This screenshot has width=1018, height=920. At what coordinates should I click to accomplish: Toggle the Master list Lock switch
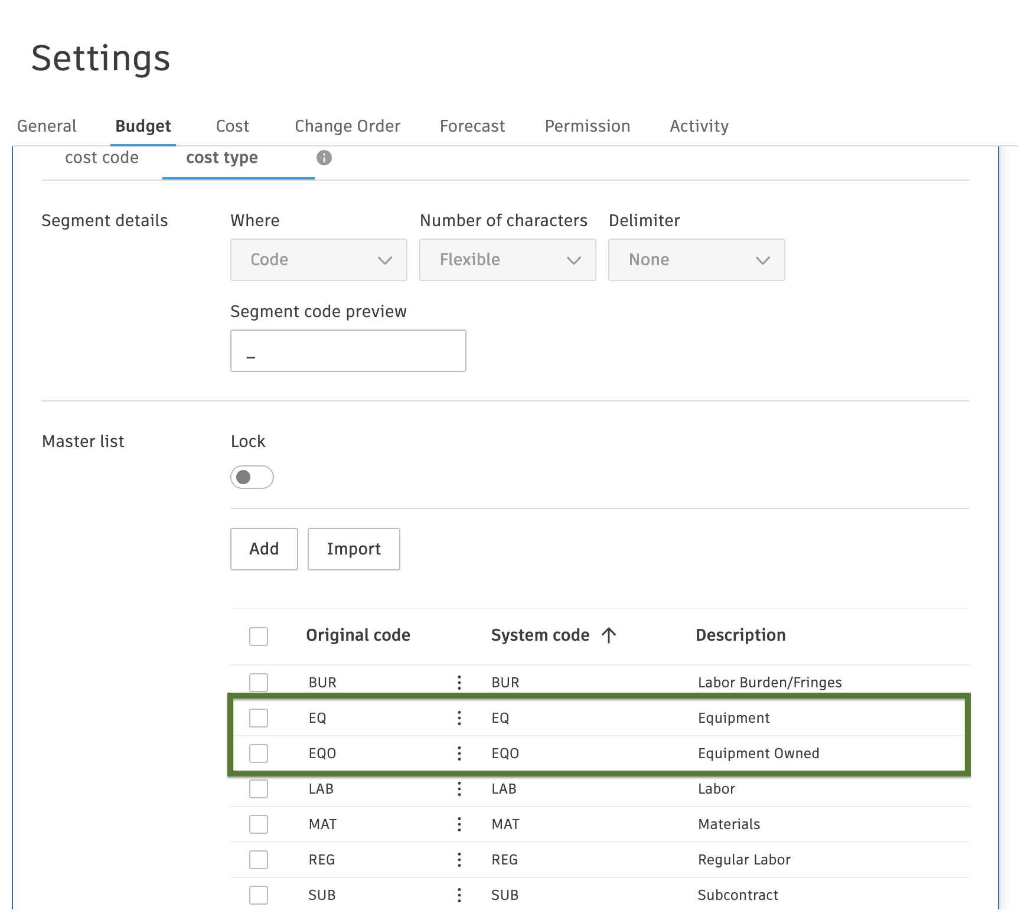point(252,477)
